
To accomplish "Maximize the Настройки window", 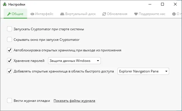I will coord(163,4).
